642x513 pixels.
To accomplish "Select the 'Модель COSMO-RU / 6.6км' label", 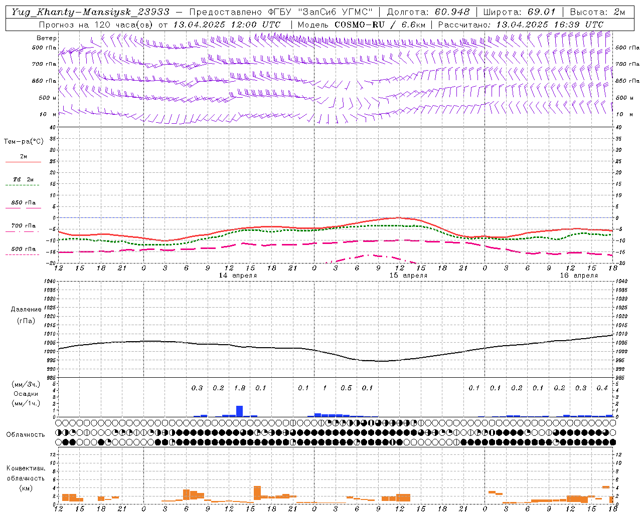I will [362, 24].
